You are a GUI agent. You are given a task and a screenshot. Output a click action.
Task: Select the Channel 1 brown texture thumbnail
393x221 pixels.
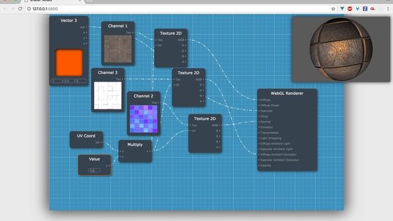coord(118,49)
